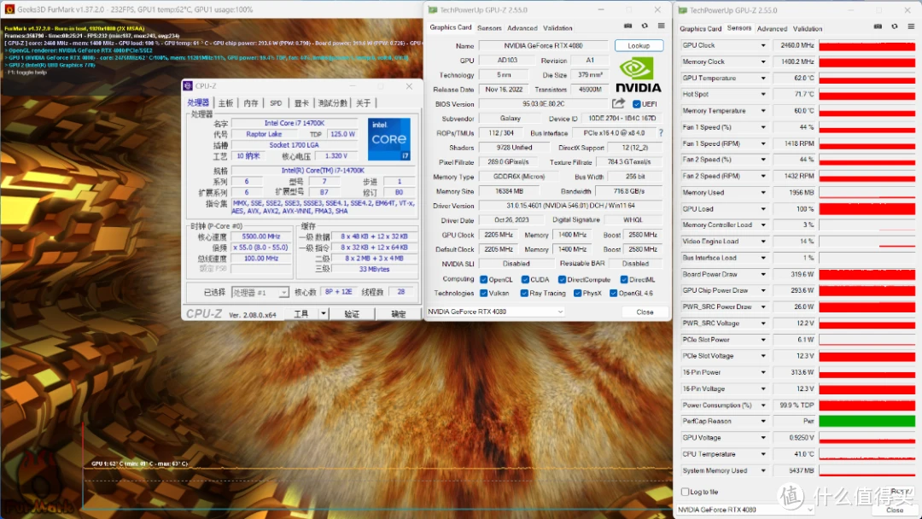Open the Memory Clock sensor dropdown
This screenshot has height=519, width=922.
click(763, 61)
